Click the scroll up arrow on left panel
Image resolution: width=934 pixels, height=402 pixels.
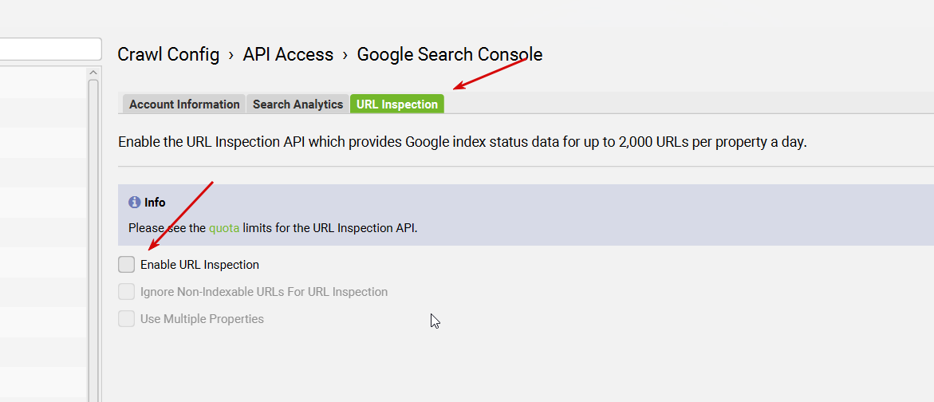click(93, 73)
